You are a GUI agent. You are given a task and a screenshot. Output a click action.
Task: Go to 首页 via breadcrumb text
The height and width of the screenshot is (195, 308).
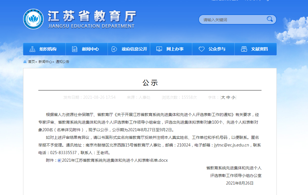(x=32, y=62)
